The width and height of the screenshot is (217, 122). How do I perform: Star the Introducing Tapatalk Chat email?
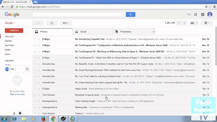click(x=39, y=39)
